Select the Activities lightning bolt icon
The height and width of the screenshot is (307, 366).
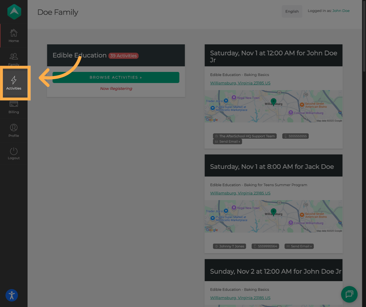tap(14, 80)
